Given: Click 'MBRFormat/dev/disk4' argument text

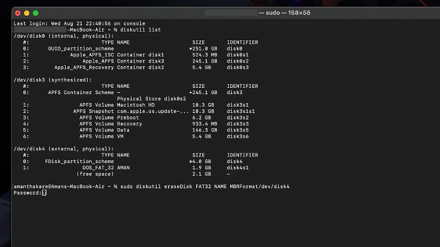Looking at the screenshot, I should tap(260, 186).
